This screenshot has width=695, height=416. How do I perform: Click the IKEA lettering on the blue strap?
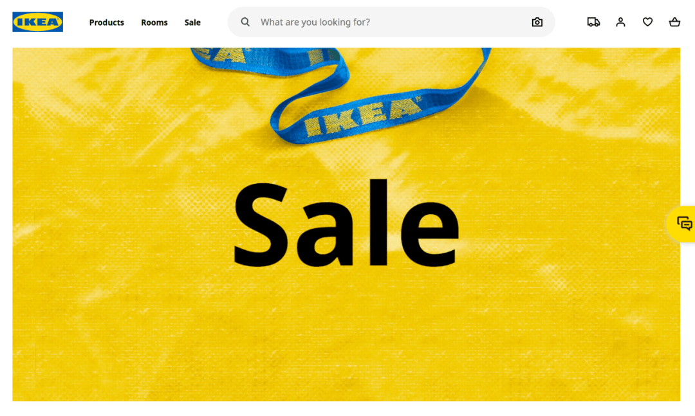click(362, 116)
